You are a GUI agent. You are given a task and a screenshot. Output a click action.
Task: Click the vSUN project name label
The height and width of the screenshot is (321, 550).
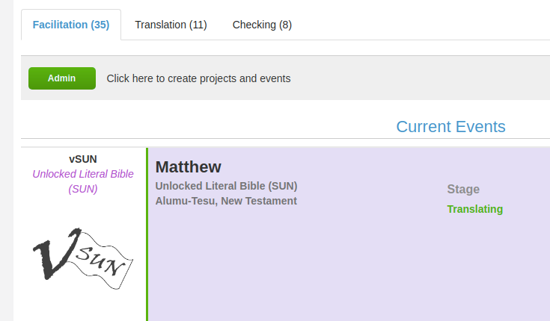83,159
